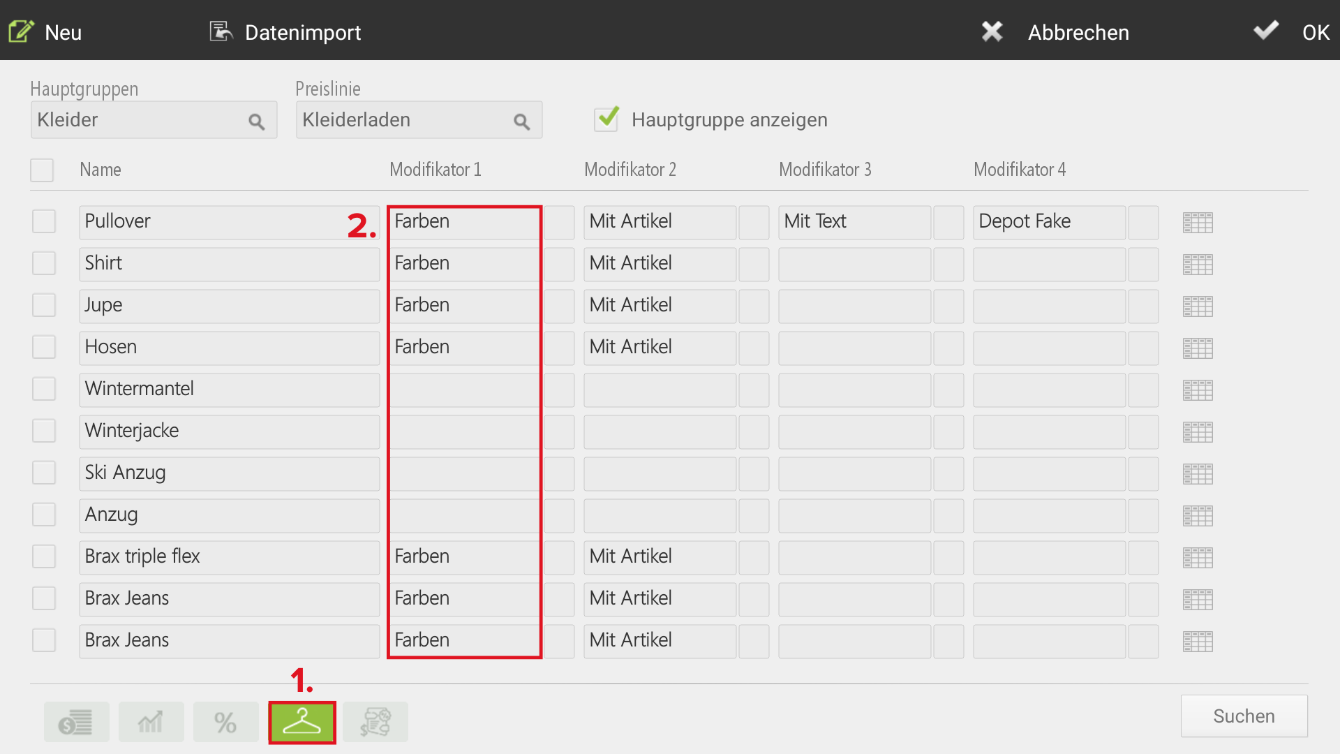
Task: Open Datenimport from the top bar
Action: [x=285, y=32]
